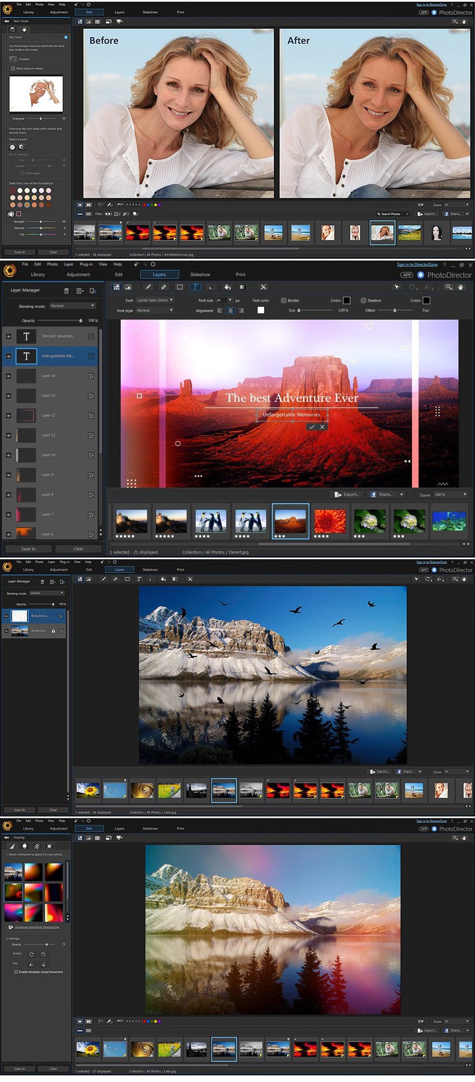The width and height of the screenshot is (475, 1082).
Task: Choose center text alignment in desert window
Action: click(230, 310)
